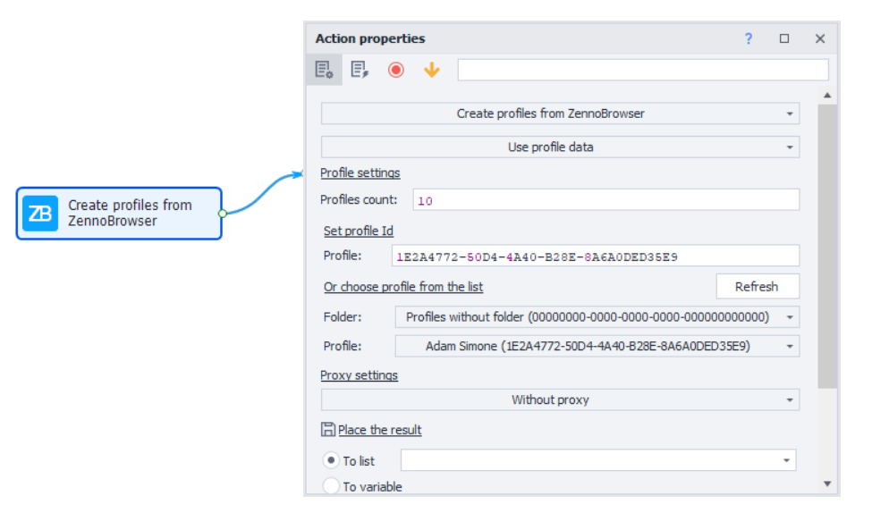Screen dimensions: 872x513
Task: Open the action notes edit icon
Action: pos(360,70)
